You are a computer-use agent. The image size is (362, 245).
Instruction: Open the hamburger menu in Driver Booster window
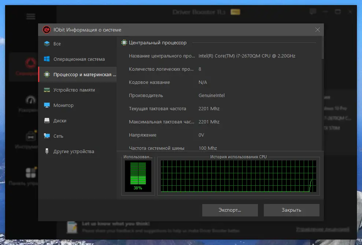click(31, 16)
